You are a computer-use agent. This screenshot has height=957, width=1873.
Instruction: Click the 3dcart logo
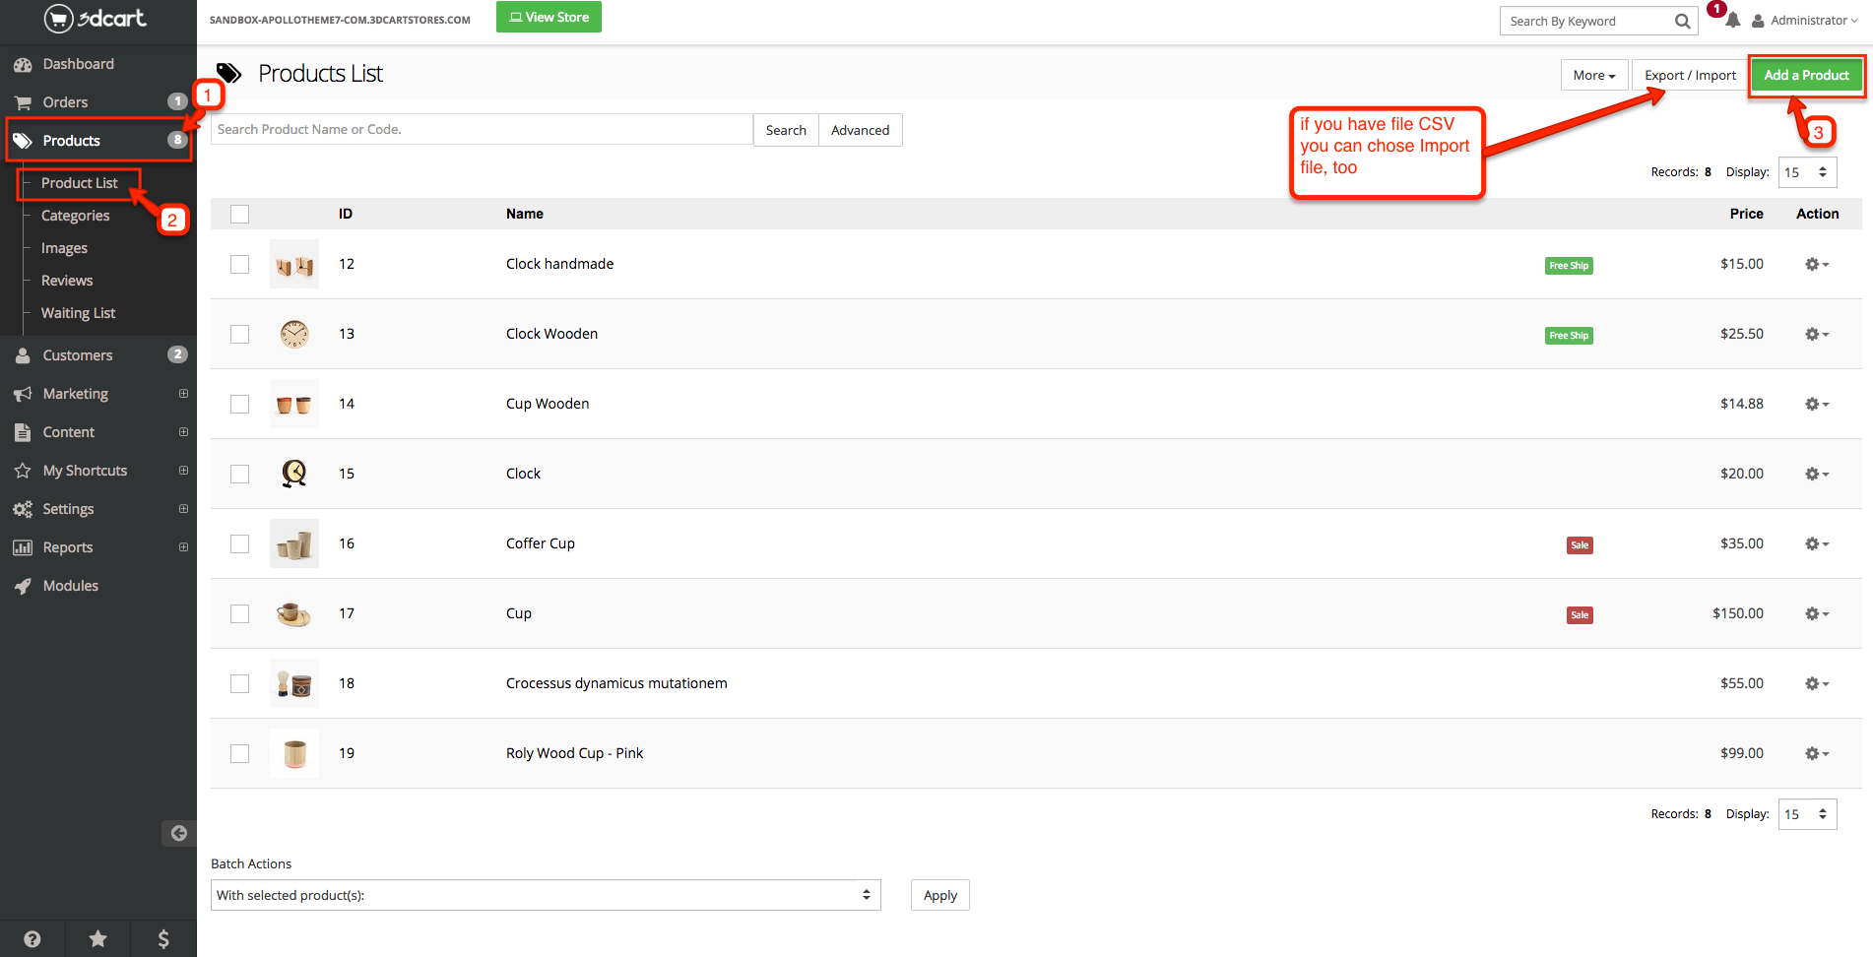[96, 18]
